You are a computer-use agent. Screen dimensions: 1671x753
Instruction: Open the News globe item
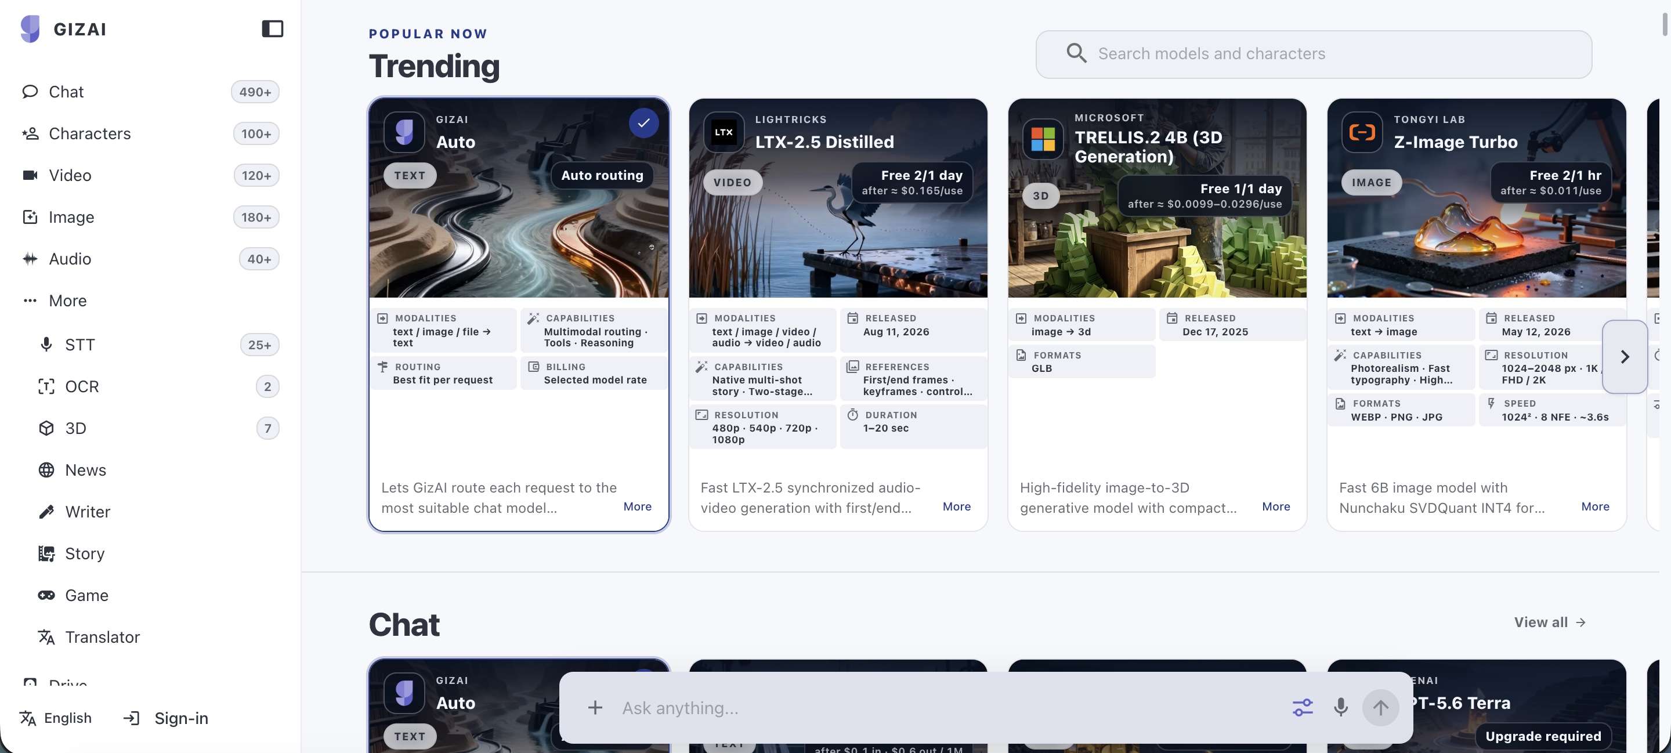(158, 469)
